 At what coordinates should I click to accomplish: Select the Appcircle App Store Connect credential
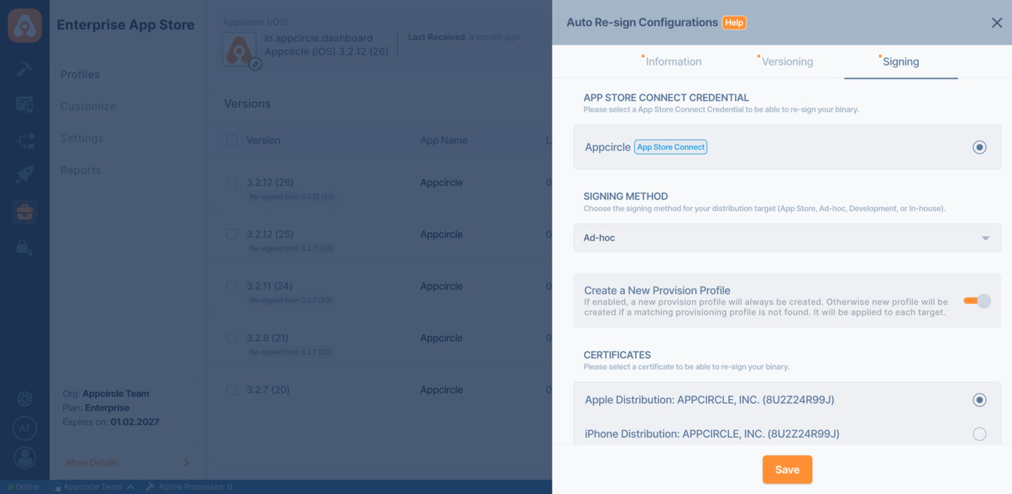[x=980, y=147]
